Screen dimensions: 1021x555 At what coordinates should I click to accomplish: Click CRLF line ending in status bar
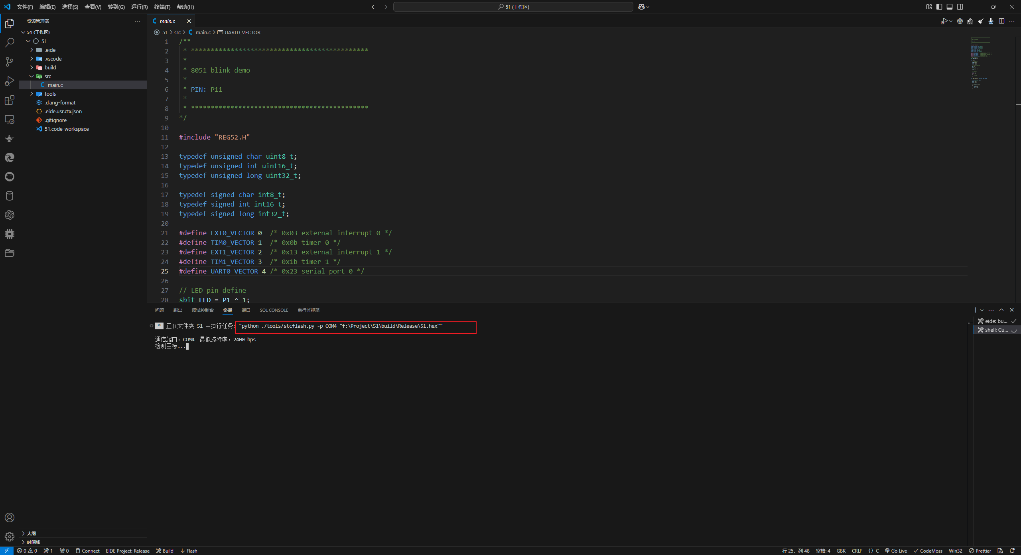(857, 551)
